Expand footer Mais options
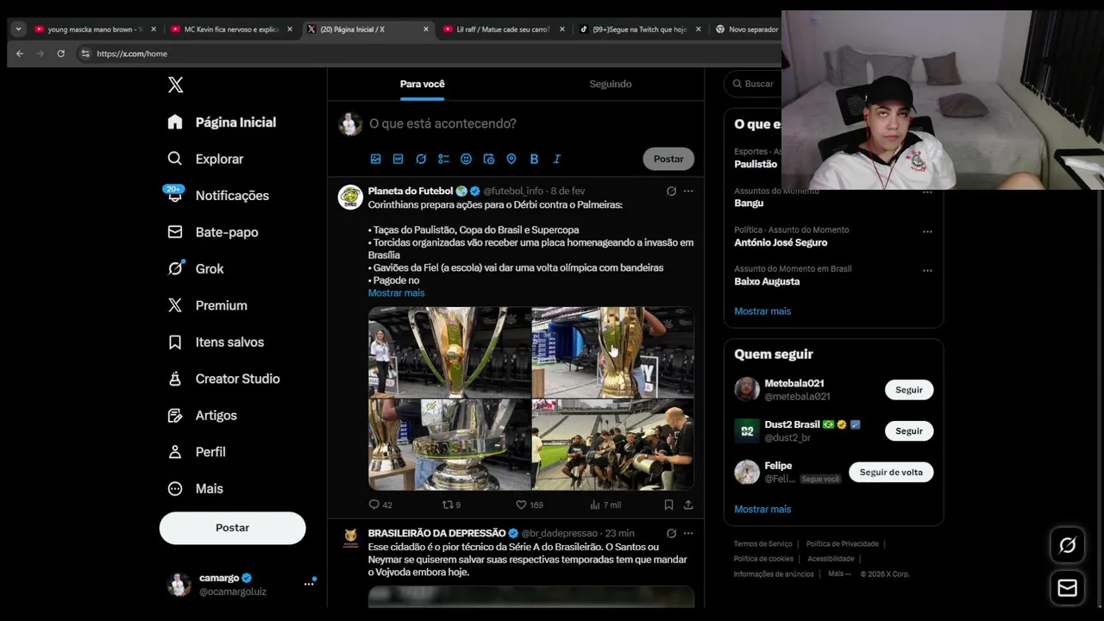 [838, 574]
